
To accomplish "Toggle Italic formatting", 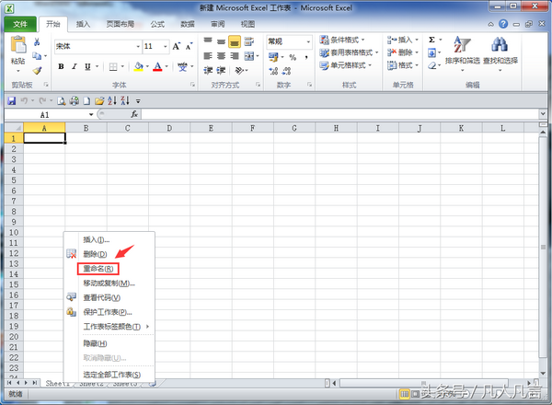I will tap(75, 66).
